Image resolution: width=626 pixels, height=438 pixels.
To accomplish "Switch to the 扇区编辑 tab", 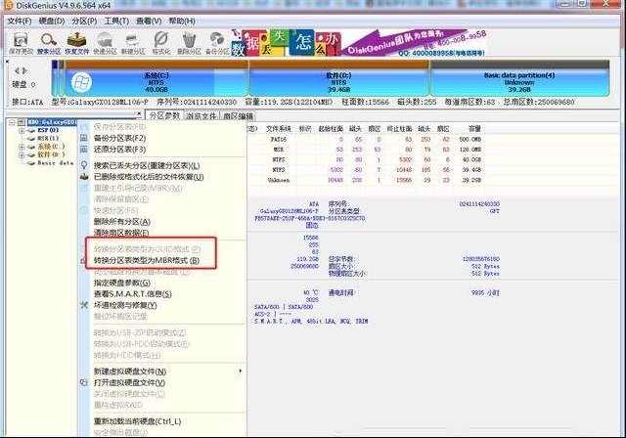I will click(238, 115).
